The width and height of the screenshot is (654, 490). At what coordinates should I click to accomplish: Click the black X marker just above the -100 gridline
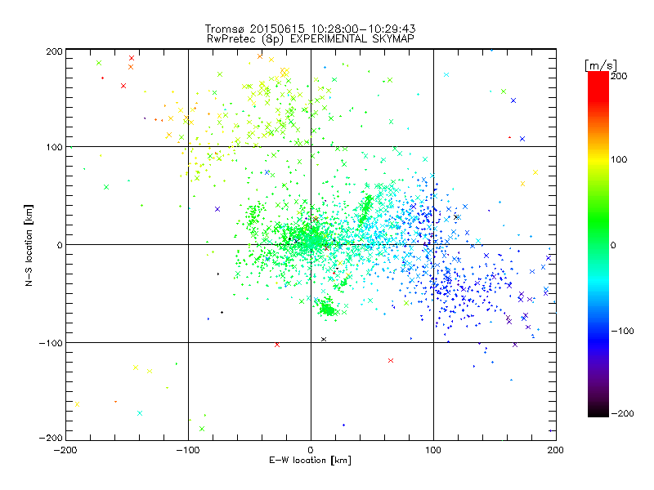[324, 339]
